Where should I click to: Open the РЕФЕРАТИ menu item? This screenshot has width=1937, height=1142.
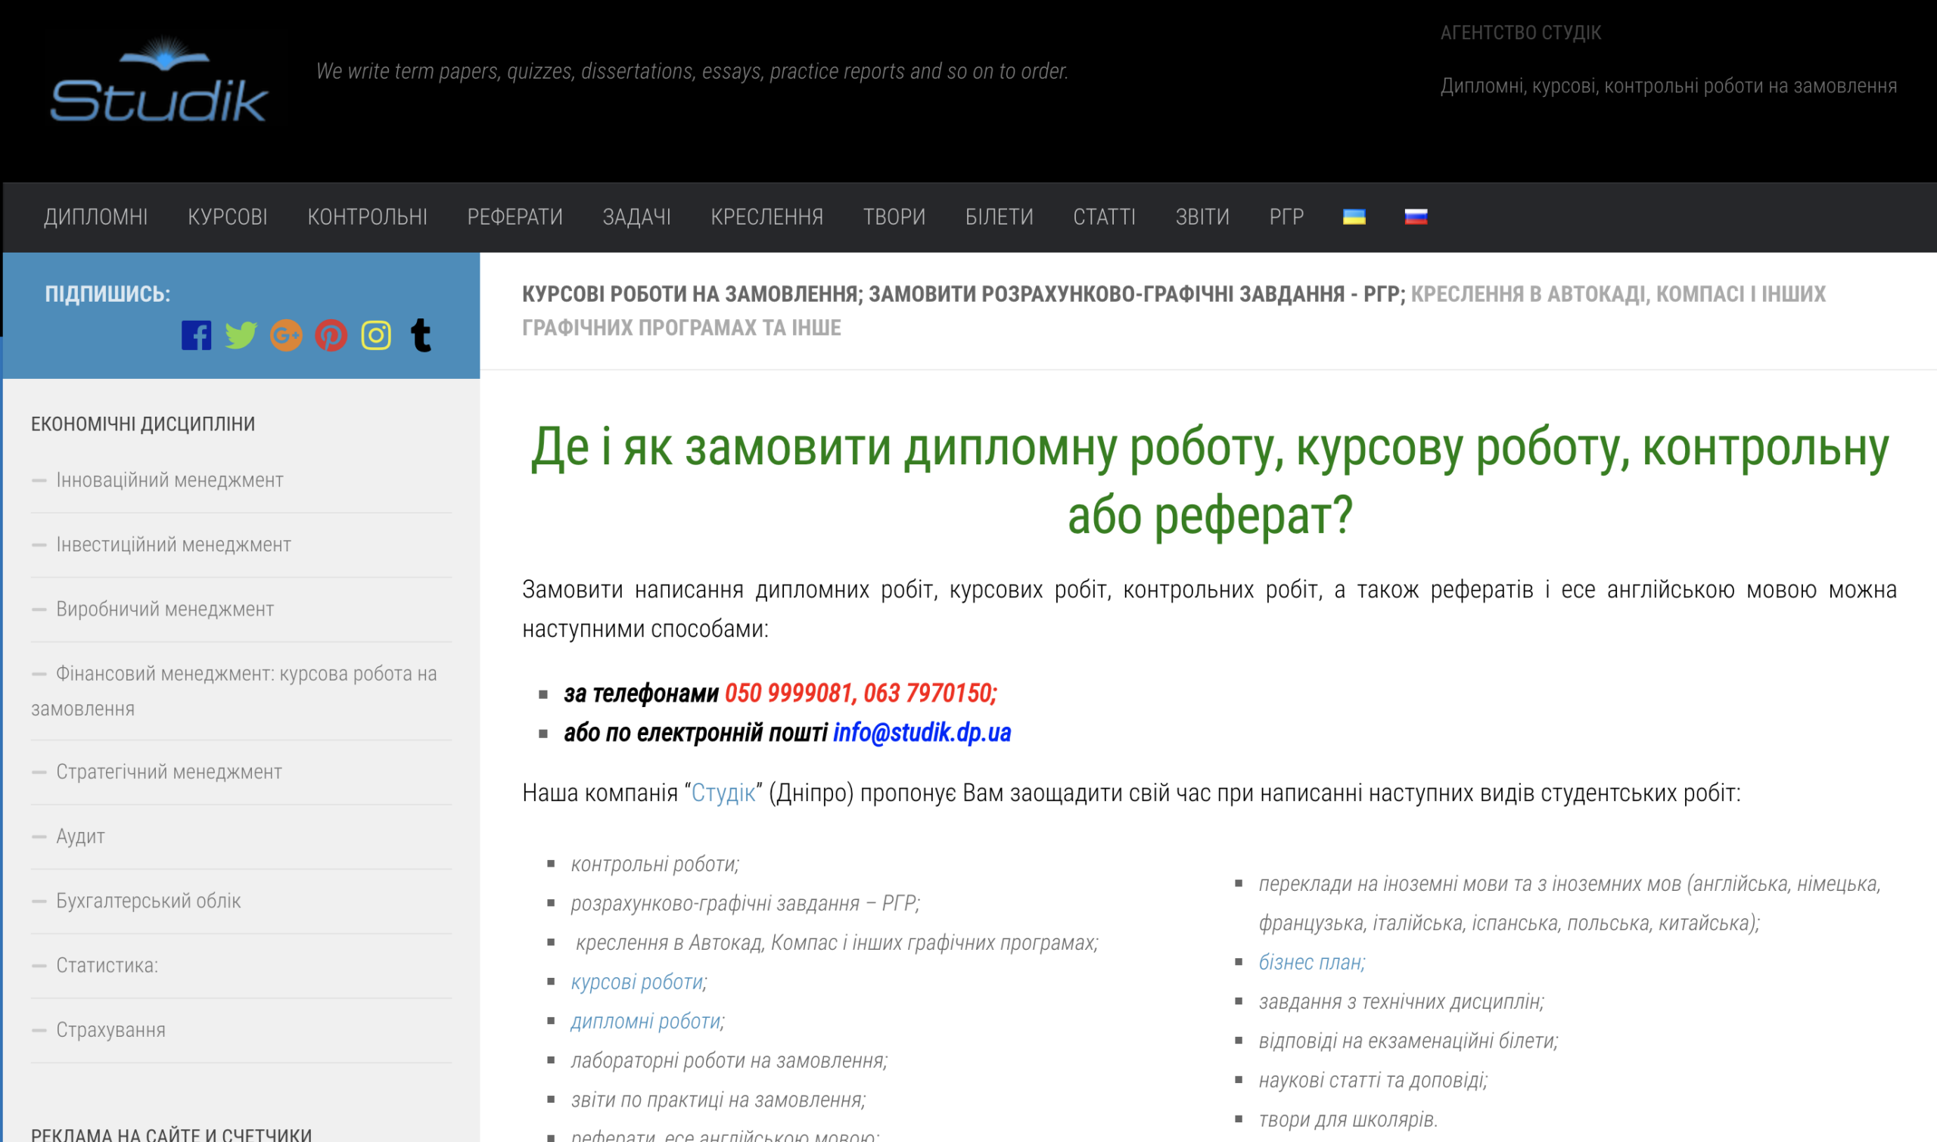pos(515,217)
